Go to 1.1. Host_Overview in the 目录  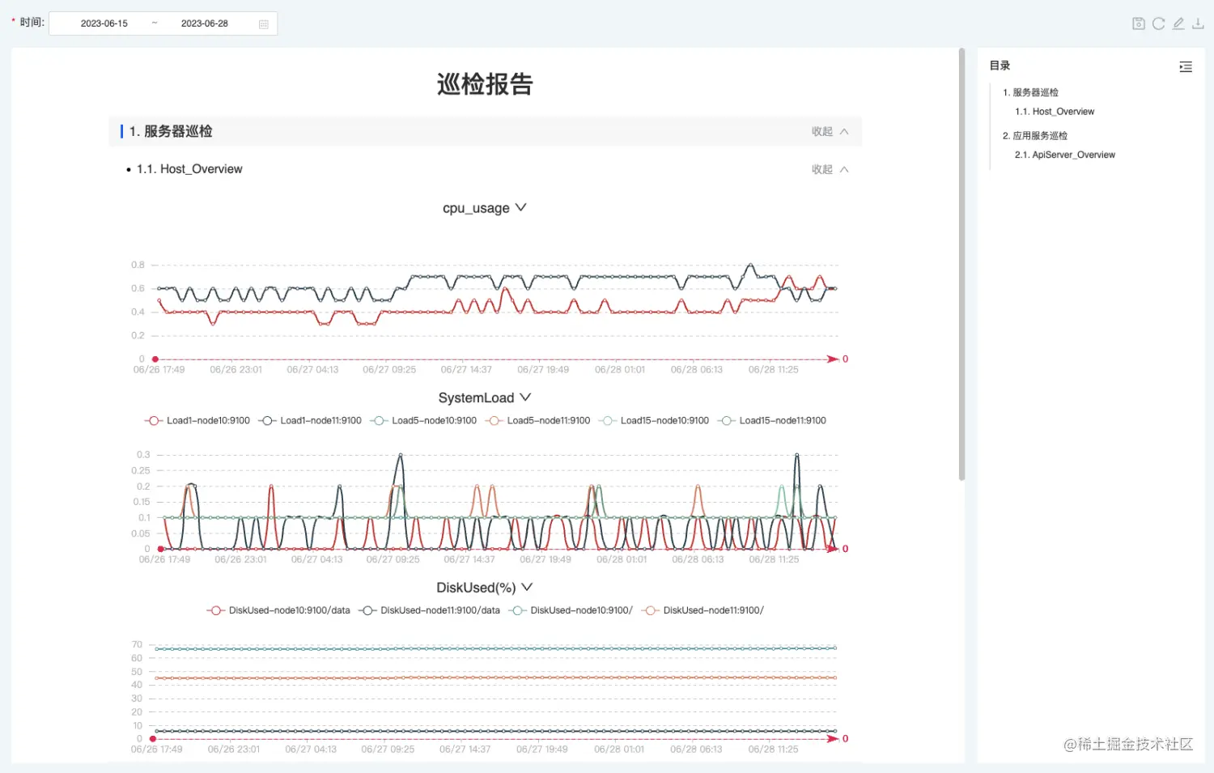(1055, 112)
